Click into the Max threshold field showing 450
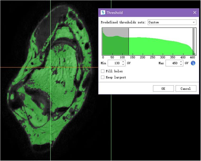The width and height of the screenshot is (201, 161). pyautogui.click(x=172, y=63)
